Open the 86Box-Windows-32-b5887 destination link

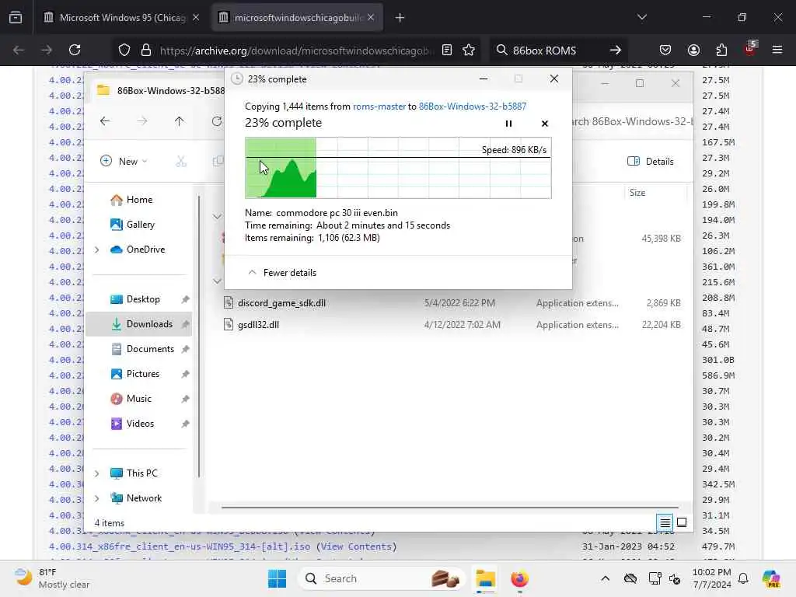pyautogui.click(x=472, y=106)
